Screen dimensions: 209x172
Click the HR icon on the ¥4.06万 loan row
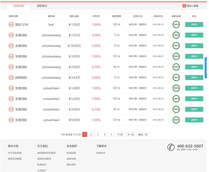11,109
